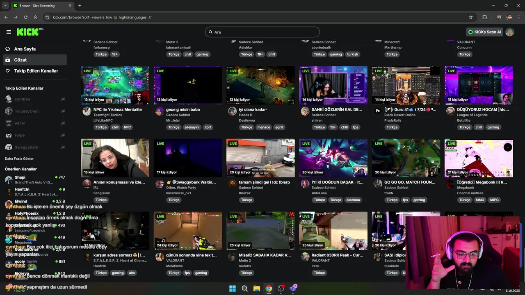Viewport: 525px width, 295px height.
Task: Open Chrome three-dot menu
Action: (519, 17)
